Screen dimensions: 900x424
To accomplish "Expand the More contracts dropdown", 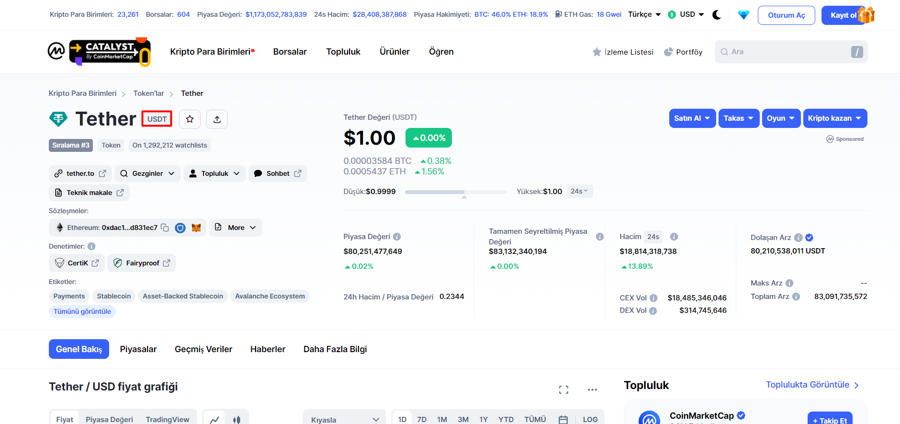I will click(x=236, y=228).
